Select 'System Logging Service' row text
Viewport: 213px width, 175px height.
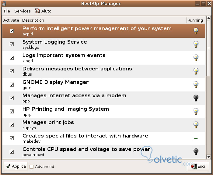click(x=54, y=42)
